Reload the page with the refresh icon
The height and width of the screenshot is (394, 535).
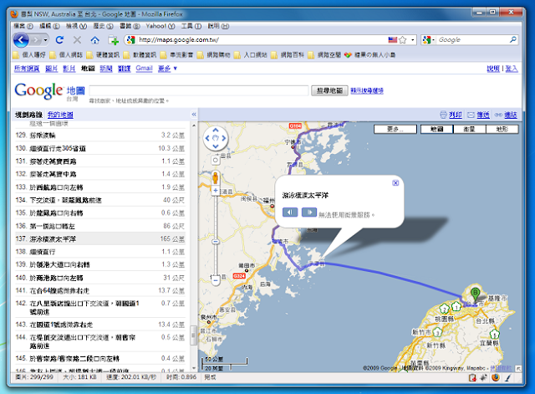[59, 40]
